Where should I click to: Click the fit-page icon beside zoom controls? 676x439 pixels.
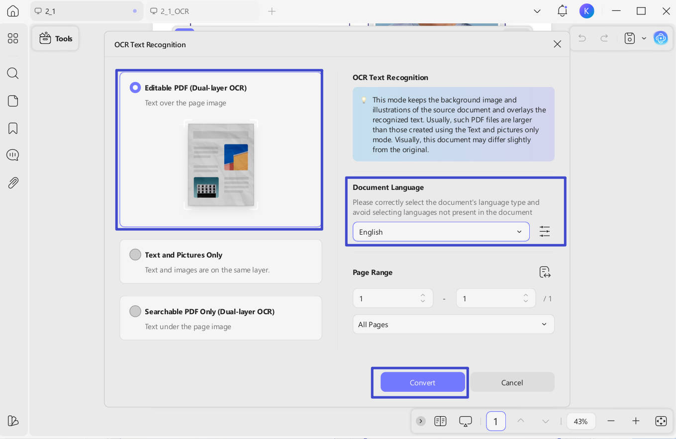661,421
